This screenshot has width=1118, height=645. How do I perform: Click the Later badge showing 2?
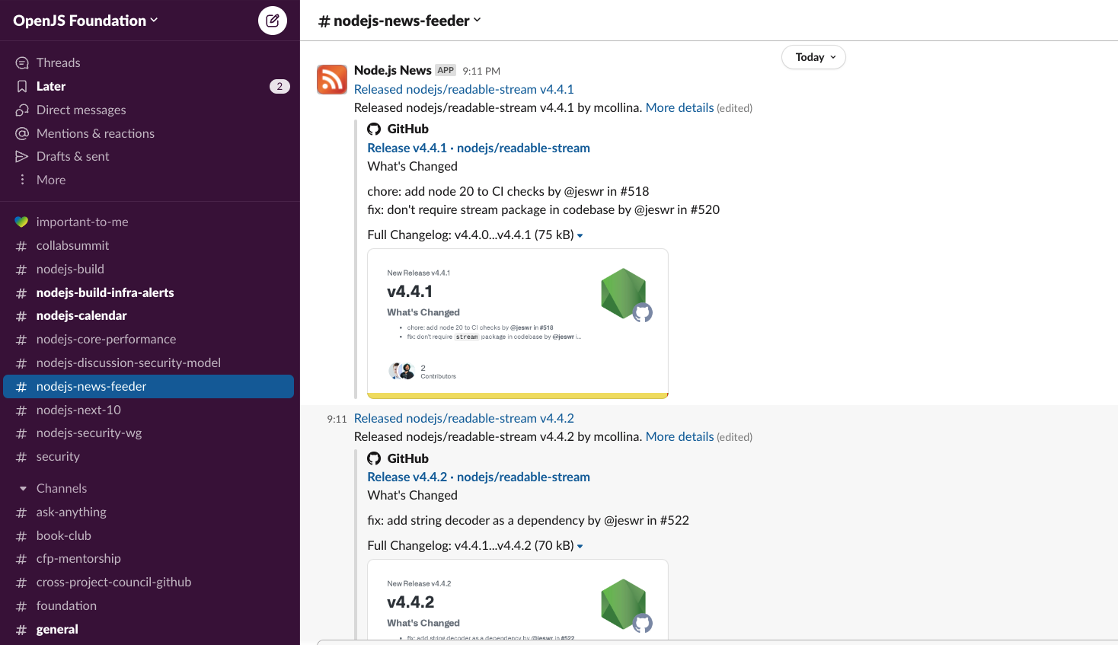coord(279,86)
